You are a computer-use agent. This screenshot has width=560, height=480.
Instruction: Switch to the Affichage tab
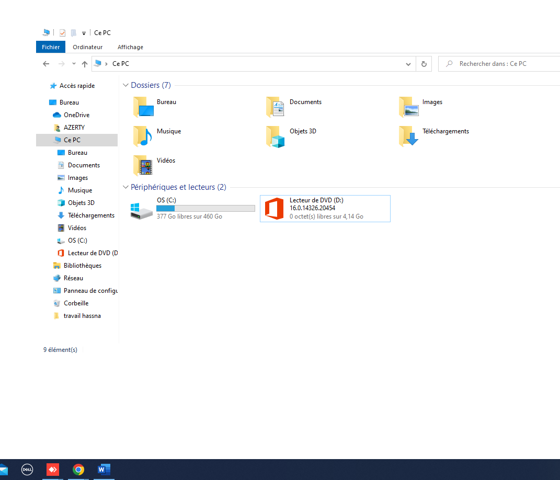pyautogui.click(x=130, y=47)
